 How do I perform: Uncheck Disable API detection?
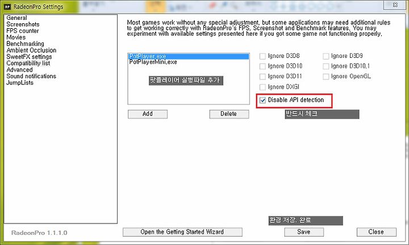tap(262, 100)
